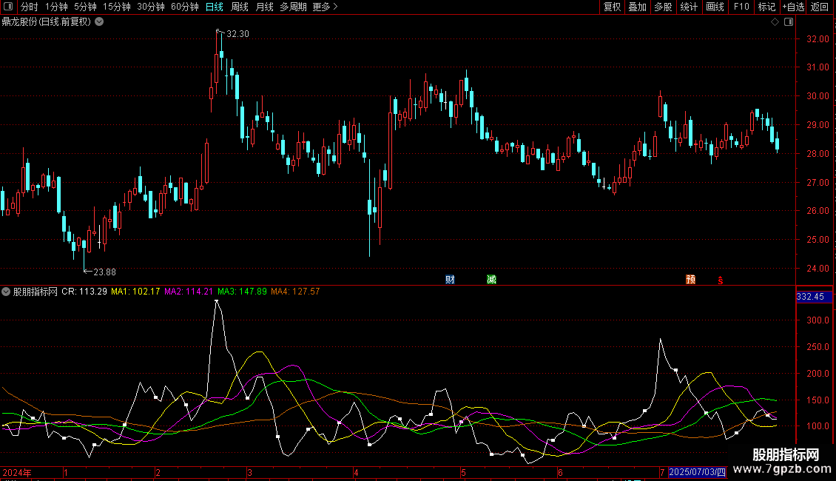Viewport: 836px width, 481px height.
Task: Click the 200.0 indicator axis label
Action: click(818, 374)
